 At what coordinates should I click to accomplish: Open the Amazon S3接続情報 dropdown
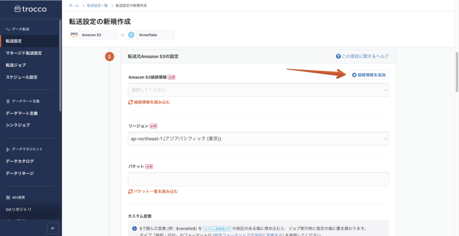point(258,90)
